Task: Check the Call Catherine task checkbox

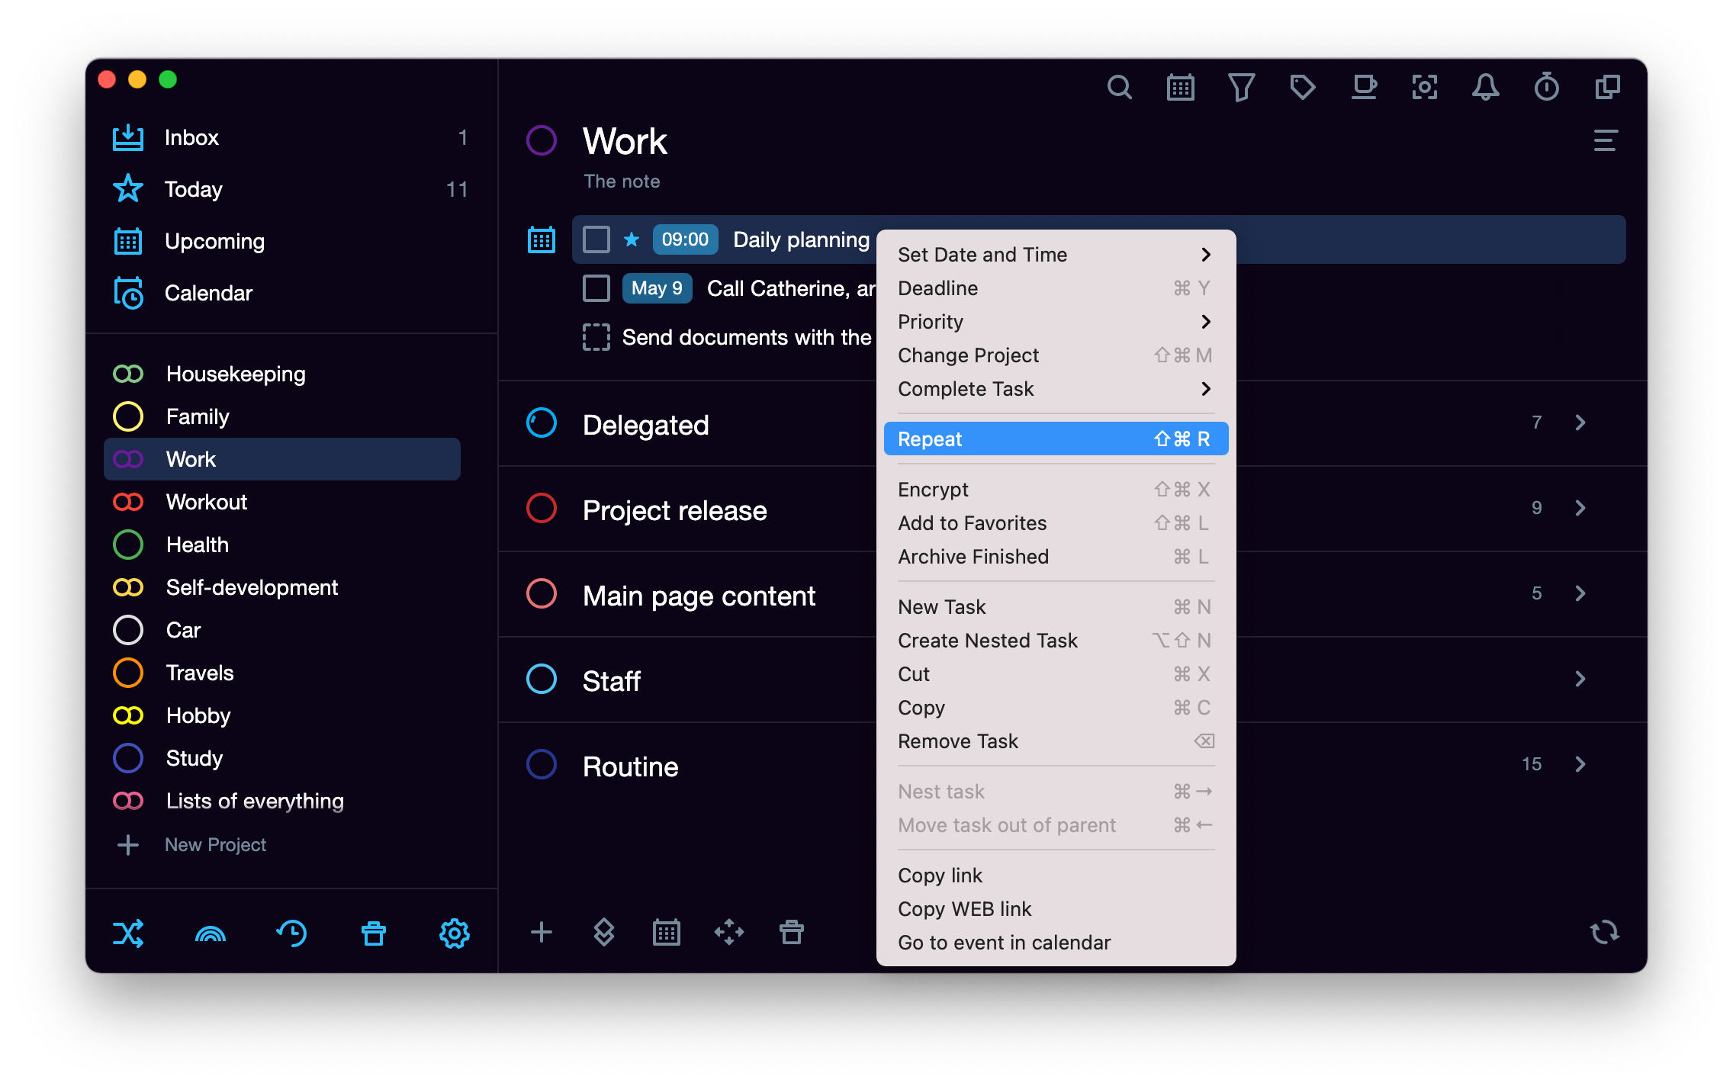Action: click(596, 288)
